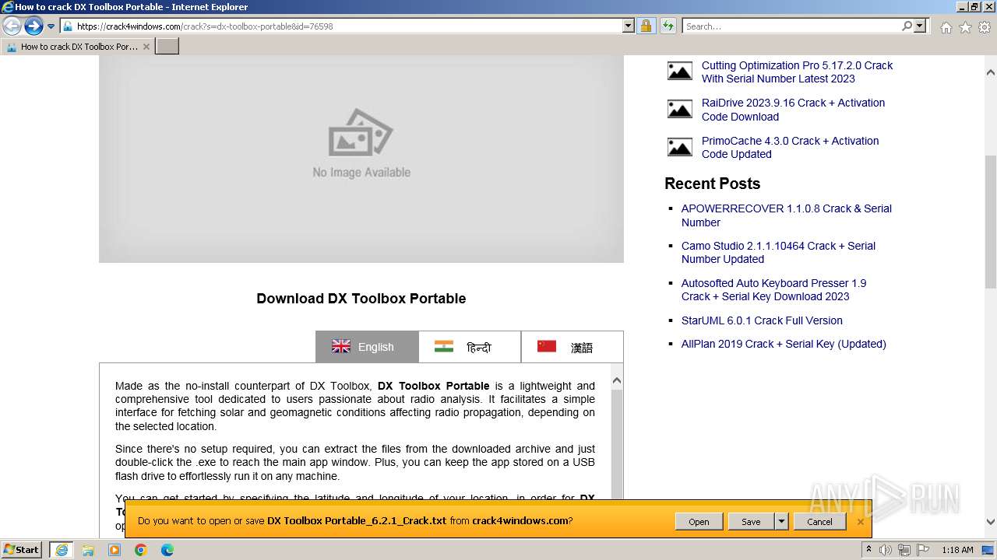Switch description to Chinese tab
This screenshot has height=560, width=997.
(x=572, y=347)
